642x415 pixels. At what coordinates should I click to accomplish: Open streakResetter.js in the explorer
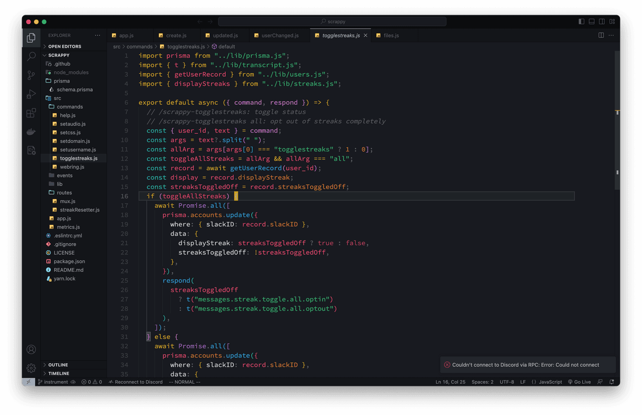(79, 210)
